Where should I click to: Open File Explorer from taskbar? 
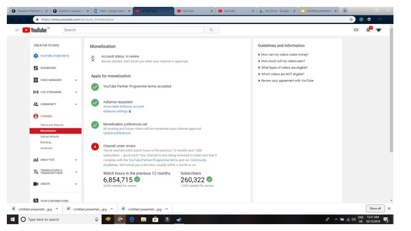[x=143, y=219]
